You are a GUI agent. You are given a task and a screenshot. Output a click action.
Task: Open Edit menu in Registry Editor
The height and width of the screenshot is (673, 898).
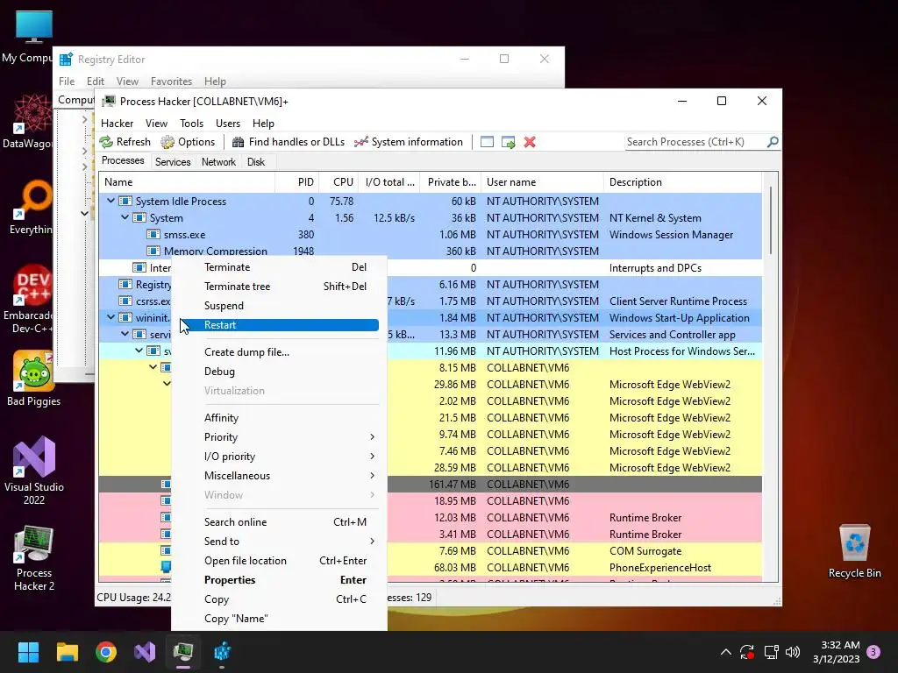[x=95, y=81]
